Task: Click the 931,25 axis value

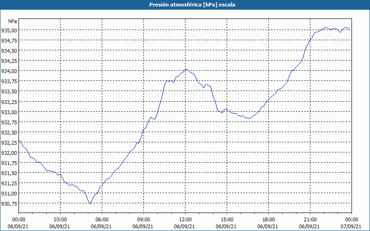Action: tap(9, 183)
